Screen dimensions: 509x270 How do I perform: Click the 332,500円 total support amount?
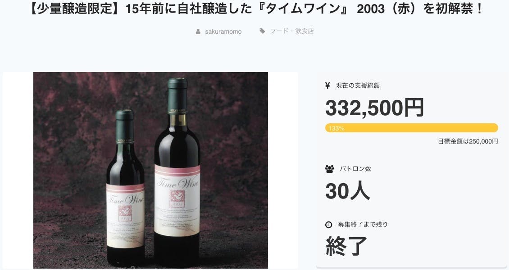tap(374, 108)
